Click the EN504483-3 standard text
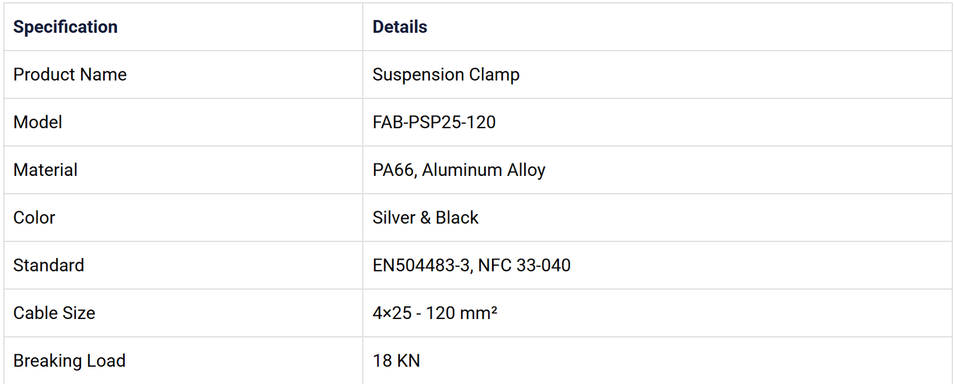Image resolution: width=954 pixels, height=384 pixels. coord(421,265)
